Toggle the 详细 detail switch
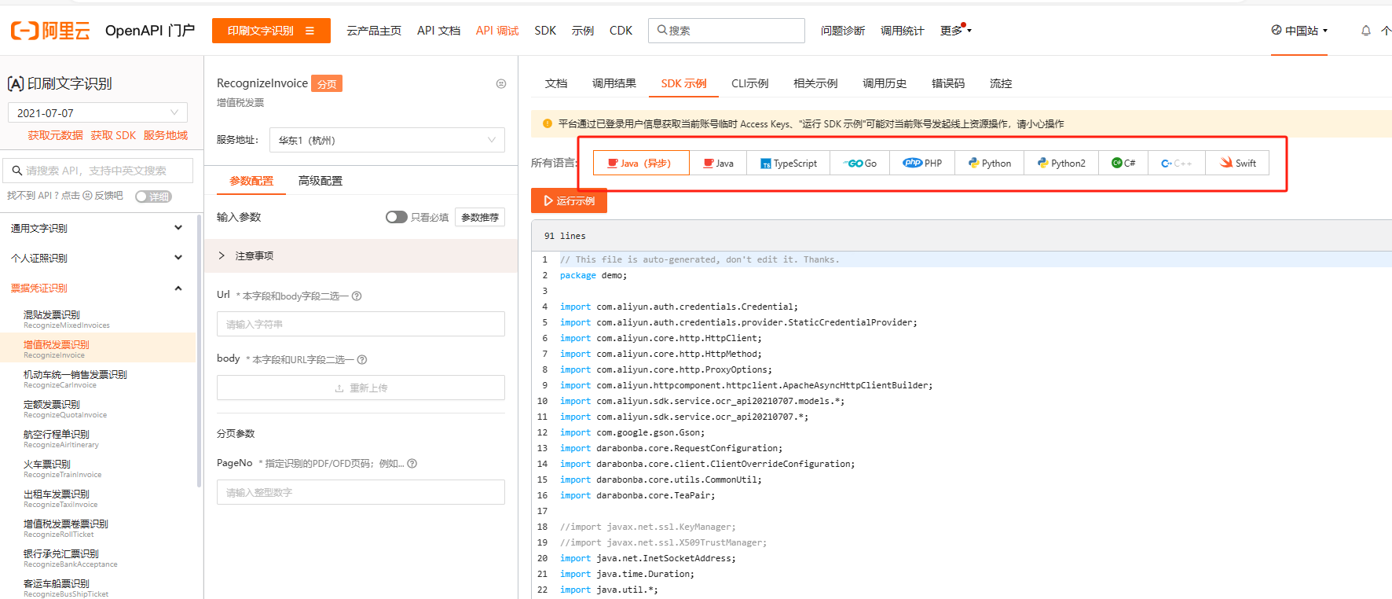1392x599 pixels. click(153, 197)
